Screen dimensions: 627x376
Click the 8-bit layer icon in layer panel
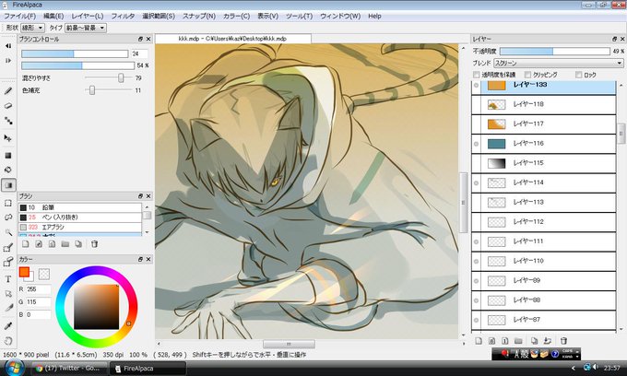(491, 341)
